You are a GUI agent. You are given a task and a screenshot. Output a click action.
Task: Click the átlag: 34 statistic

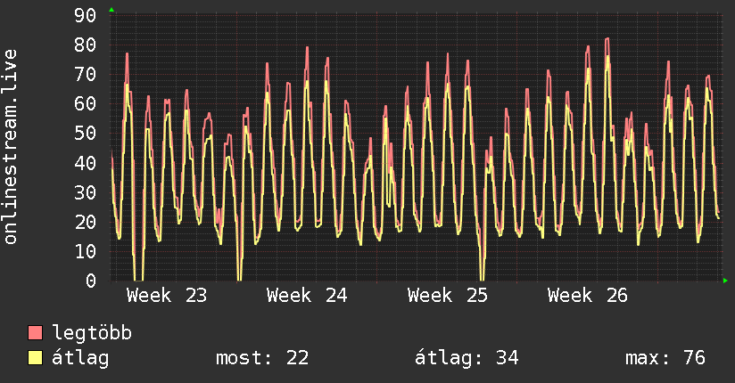pos(467,358)
